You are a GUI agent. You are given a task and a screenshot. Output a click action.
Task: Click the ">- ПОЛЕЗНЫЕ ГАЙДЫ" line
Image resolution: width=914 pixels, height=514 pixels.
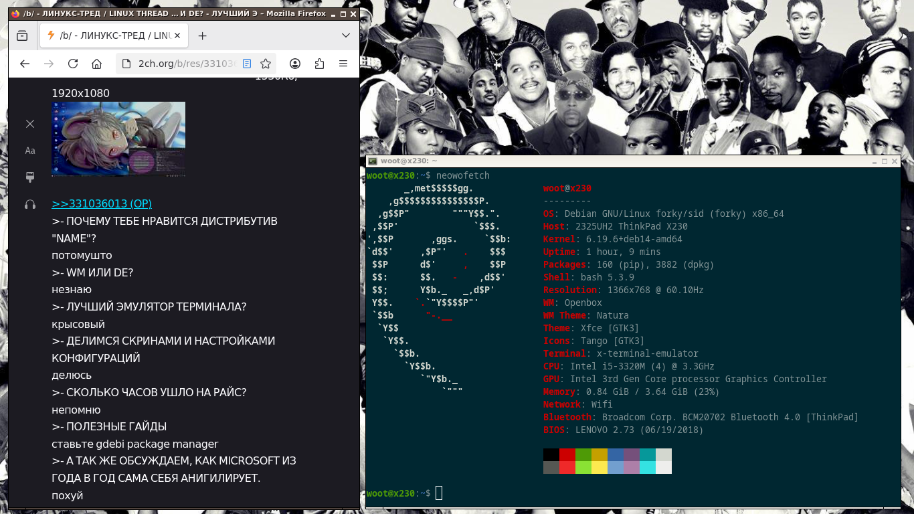pyautogui.click(x=109, y=426)
